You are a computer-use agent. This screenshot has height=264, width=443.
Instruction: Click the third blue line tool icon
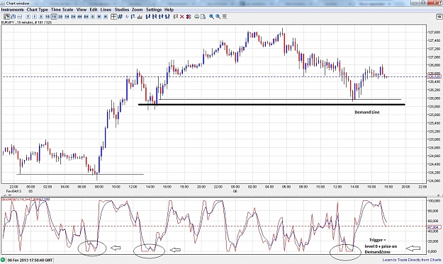pyautogui.click(x=161, y=17)
